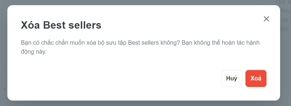This screenshot has width=291, height=106.
Task: Click the confirmation message about bộ sưu tập
Action: click(140, 47)
